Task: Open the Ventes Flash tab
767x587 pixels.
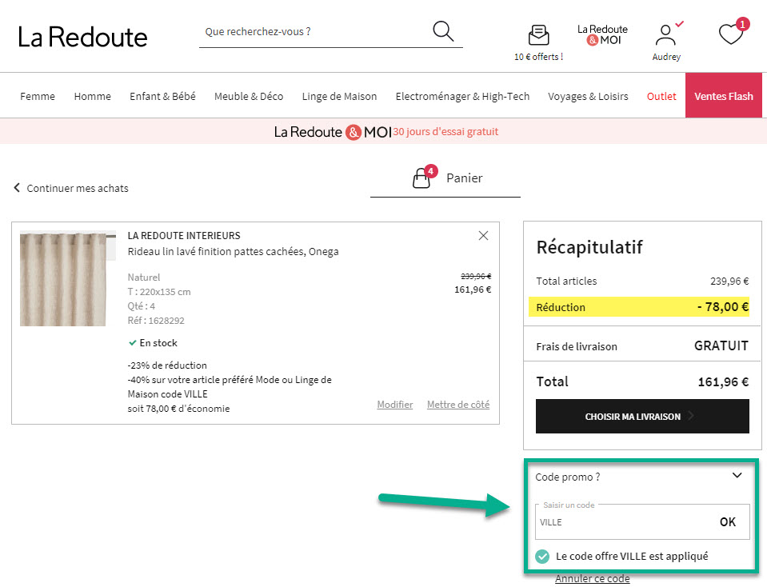Action: [x=724, y=95]
